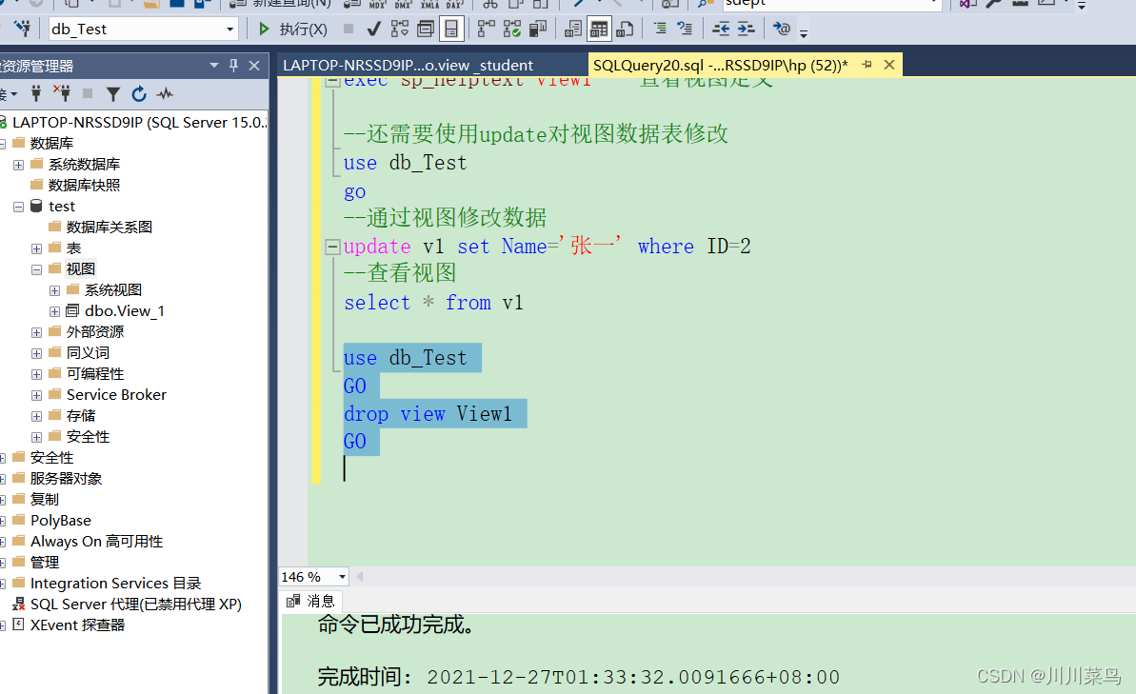Expand the Service Broker folder
The image size is (1136, 694).
(36, 395)
